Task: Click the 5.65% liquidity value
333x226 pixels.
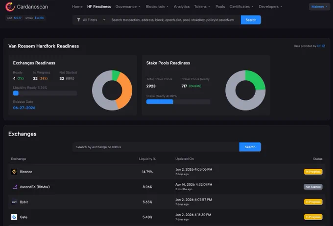Action: [x=147, y=202]
